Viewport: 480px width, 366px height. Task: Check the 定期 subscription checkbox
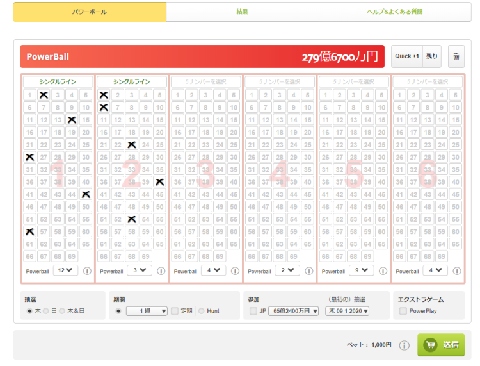[175, 311]
